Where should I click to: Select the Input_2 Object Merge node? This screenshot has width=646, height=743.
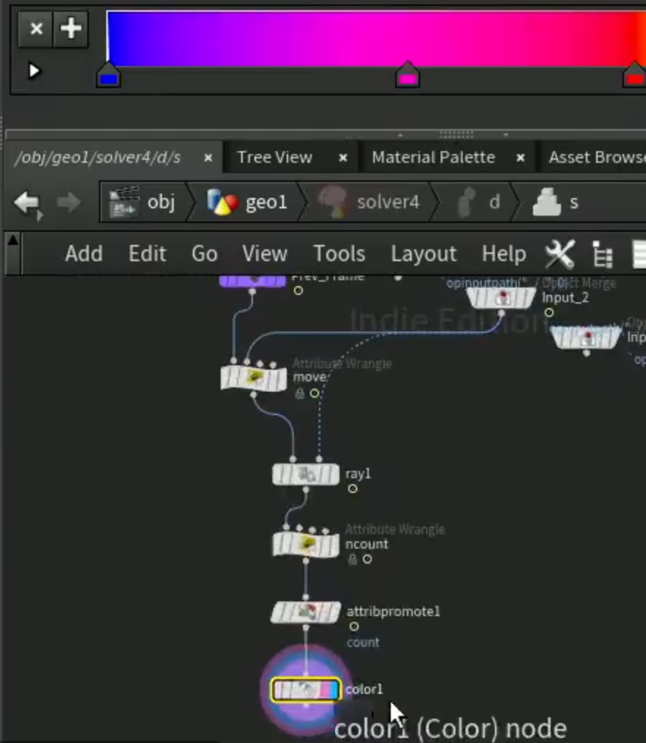pyautogui.click(x=501, y=298)
